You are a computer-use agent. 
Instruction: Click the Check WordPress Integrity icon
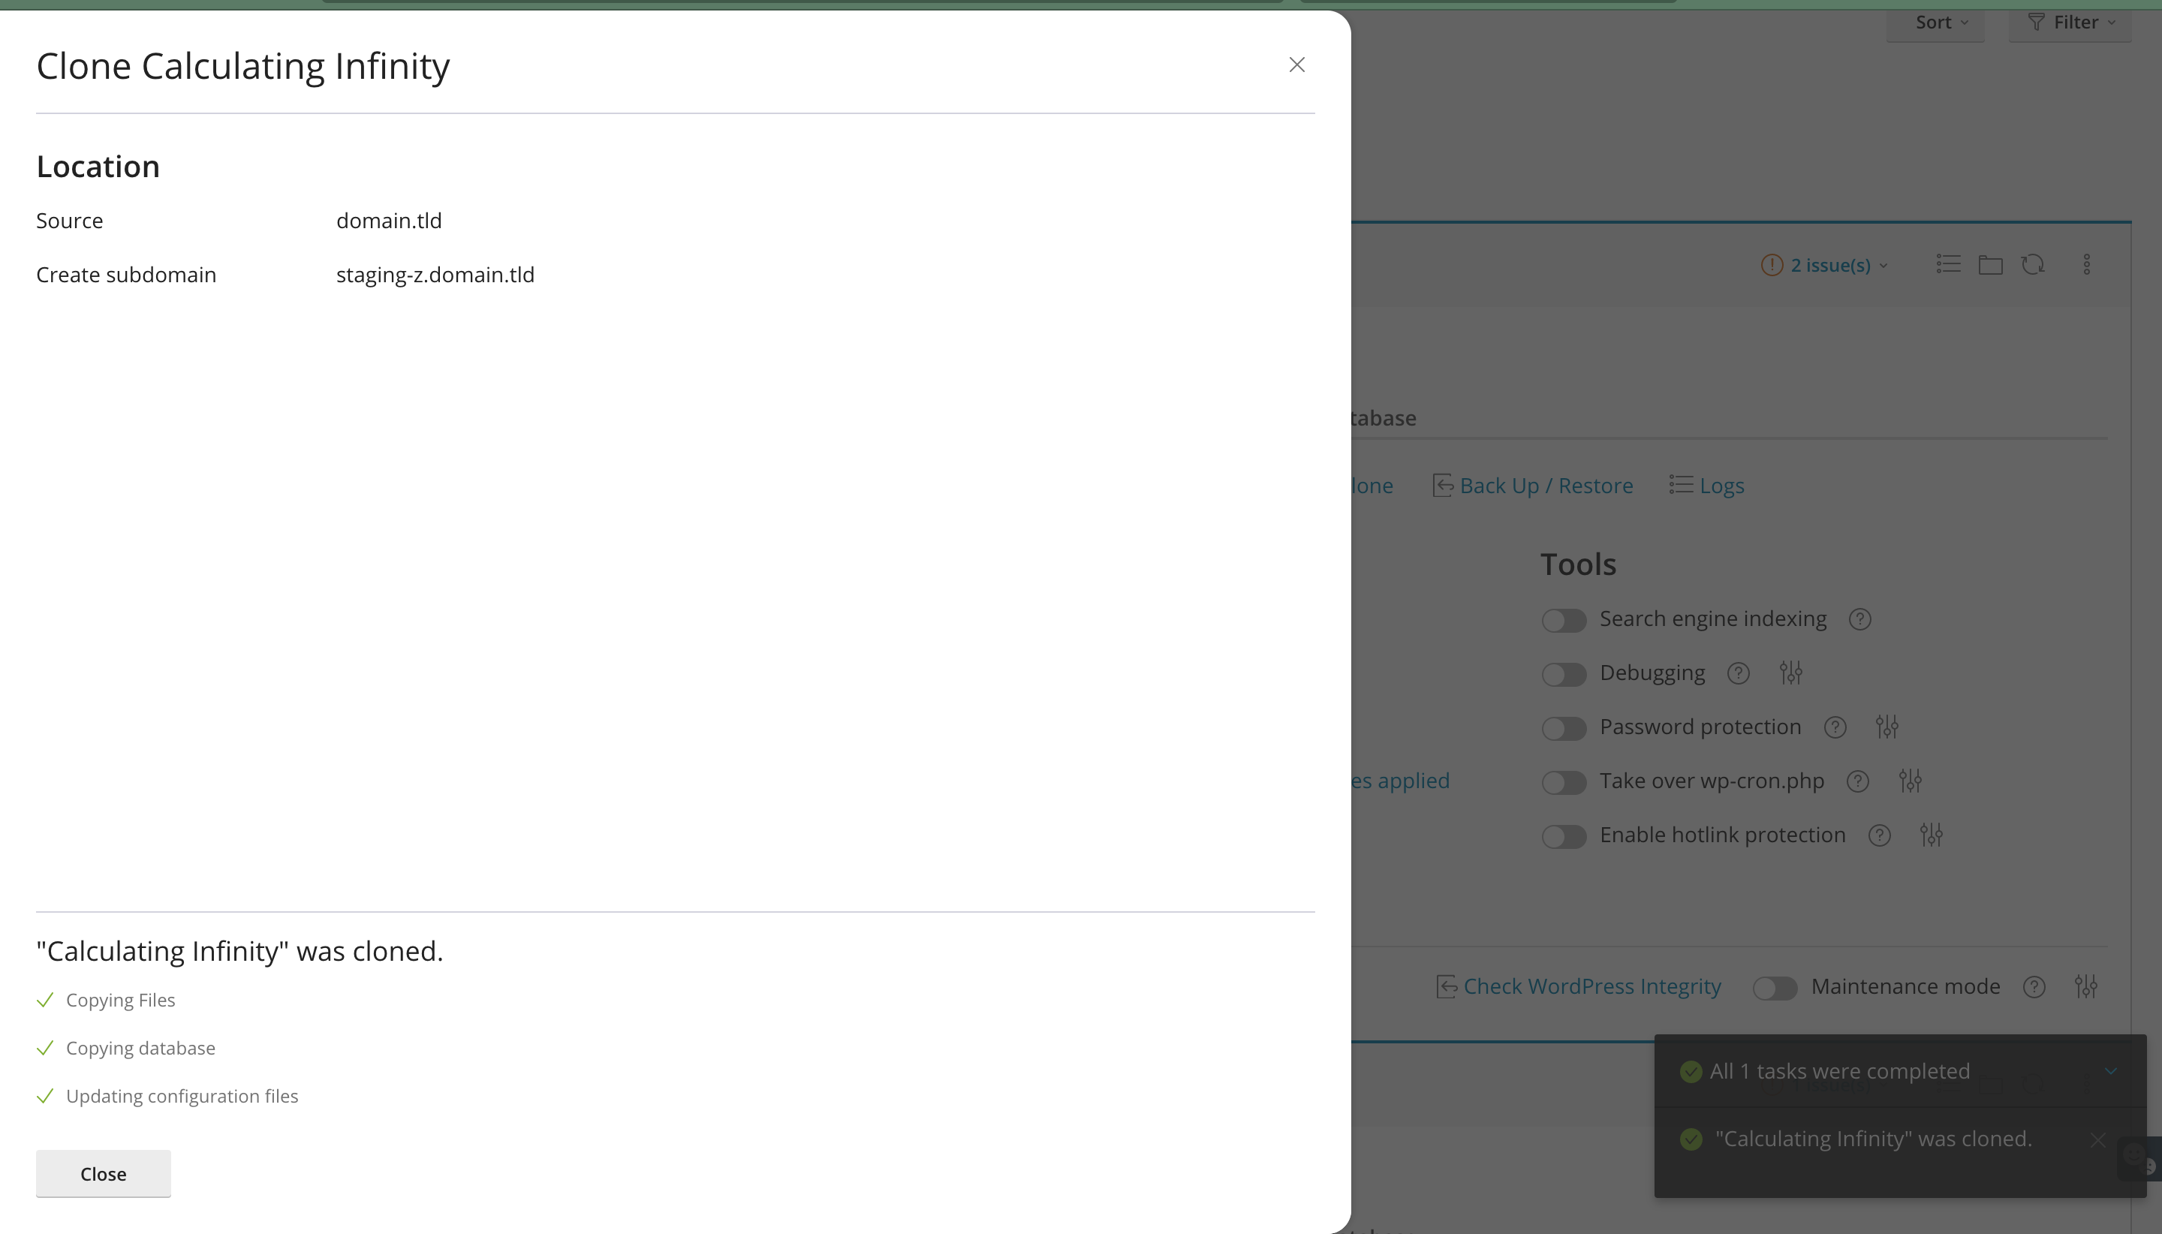[x=1447, y=986]
